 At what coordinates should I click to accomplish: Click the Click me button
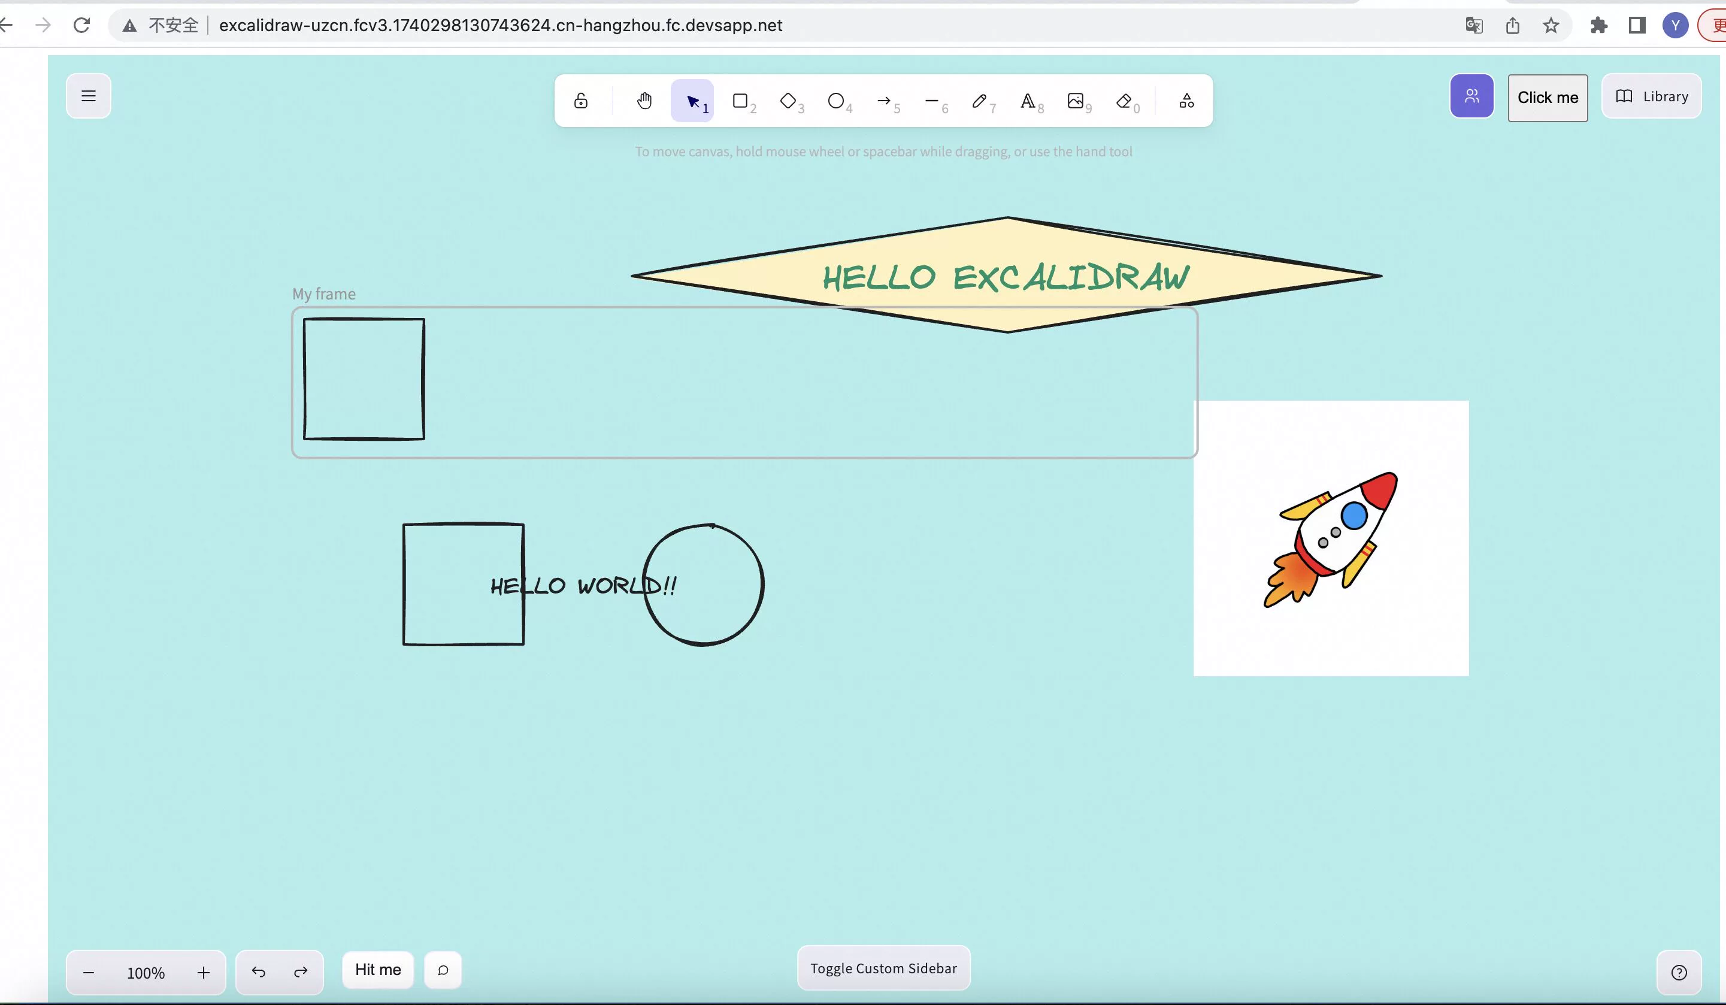(1548, 97)
